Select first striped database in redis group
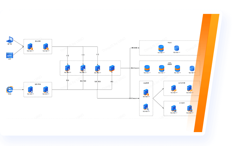Screen dimensions: 233x146 pos(147,68)
